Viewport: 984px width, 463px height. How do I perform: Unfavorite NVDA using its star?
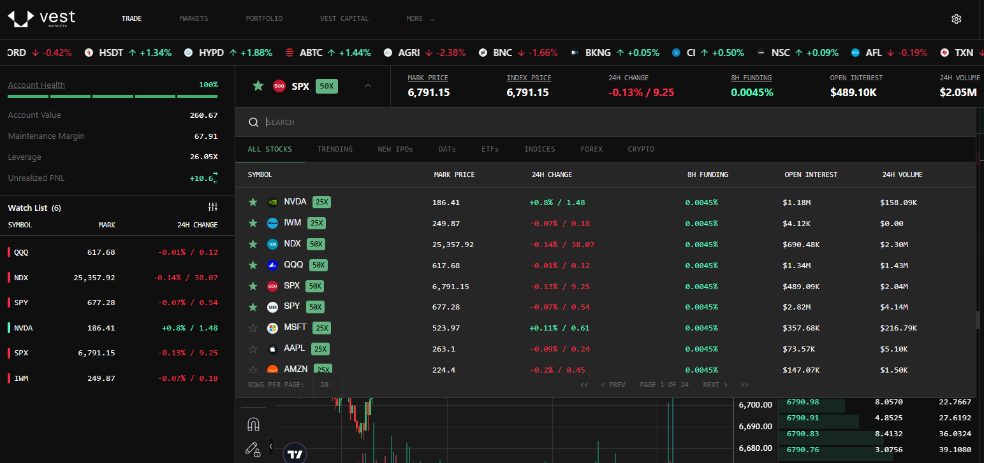[253, 203]
